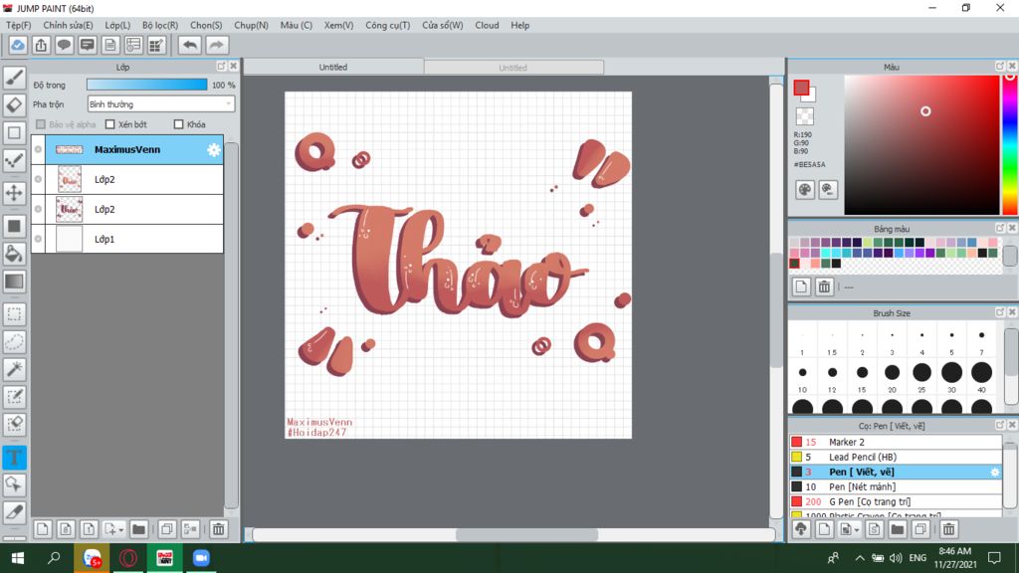Open the Cloud menu
This screenshot has height=573, width=1019.
(487, 25)
